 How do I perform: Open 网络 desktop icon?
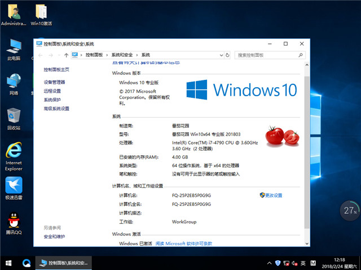click(x=14, y=84)
